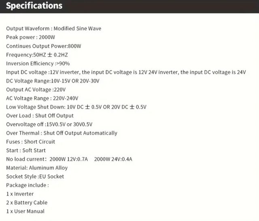Click the Fuses Short Circuit line

pyautogui.click(x=30, y=142)
